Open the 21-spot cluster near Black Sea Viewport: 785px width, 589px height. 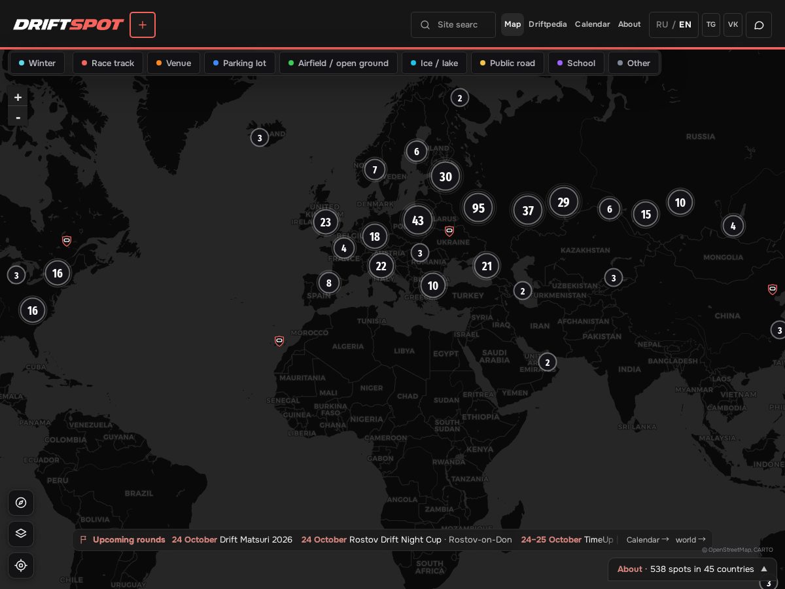(486, 266)
